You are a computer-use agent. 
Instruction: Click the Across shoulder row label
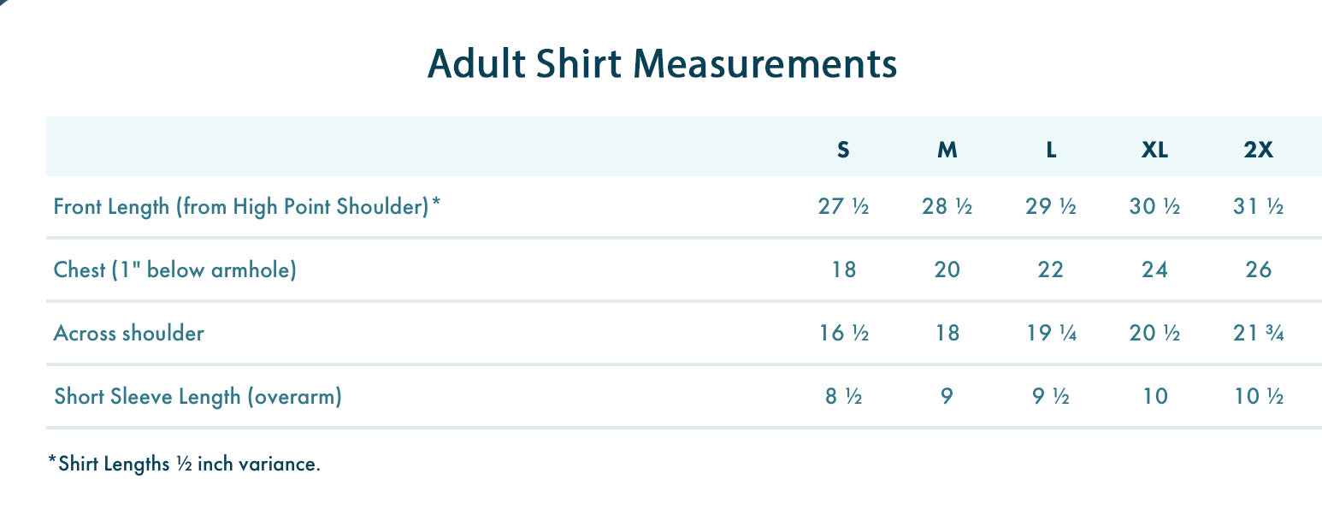point(128,333)
